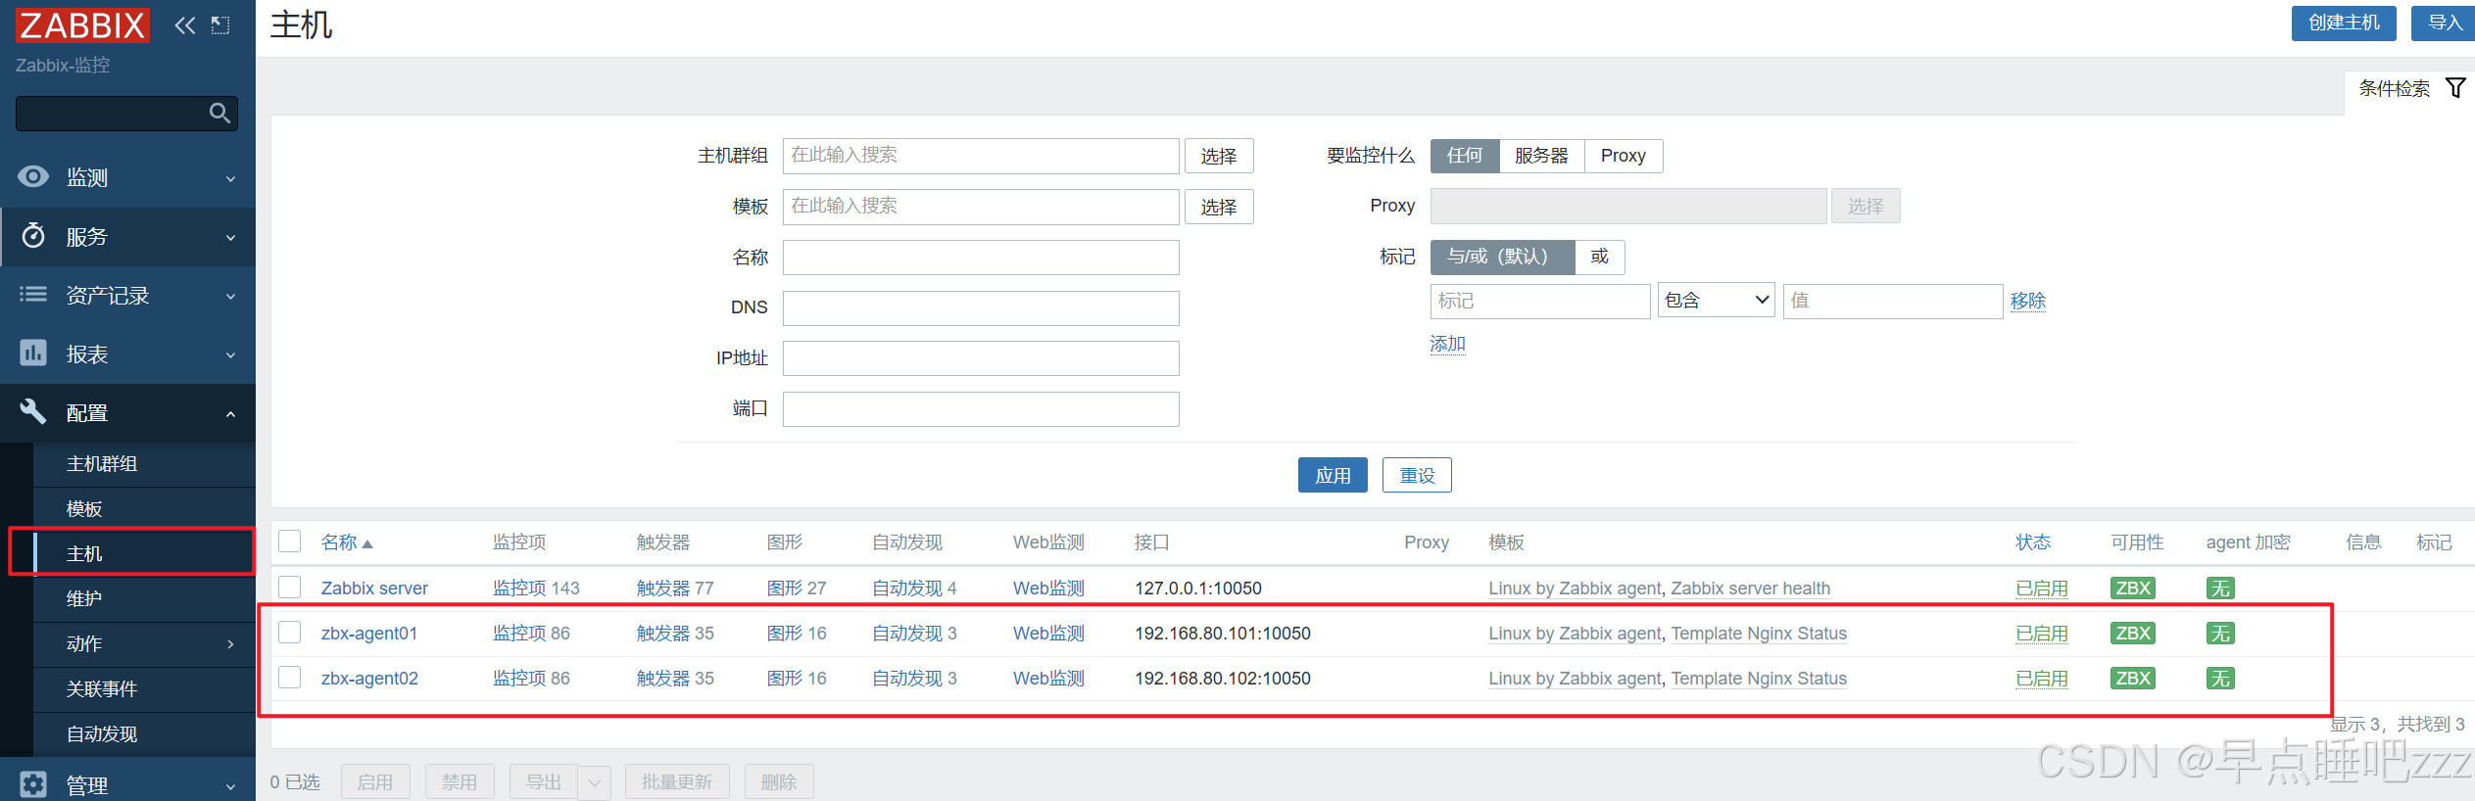2475x801 pixels.
Task: Click ZBX availability badge for Zabbix server
Action: click(2132, 589)
